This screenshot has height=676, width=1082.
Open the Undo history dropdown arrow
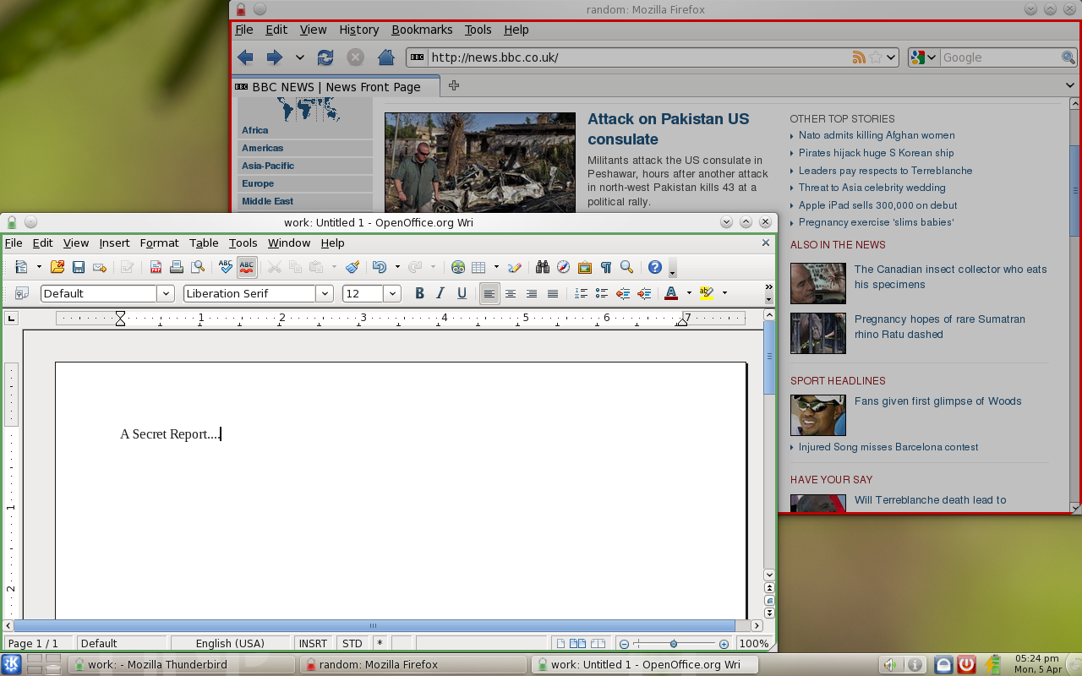(397, 267)
